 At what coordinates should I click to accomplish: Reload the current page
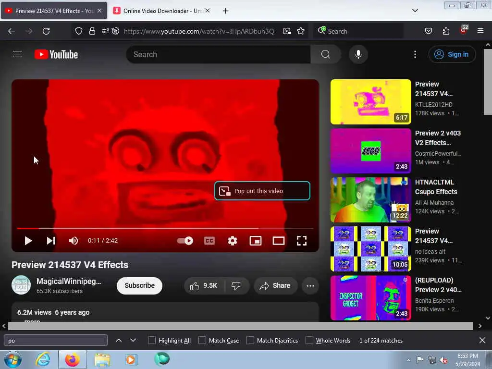coord(46,31)
